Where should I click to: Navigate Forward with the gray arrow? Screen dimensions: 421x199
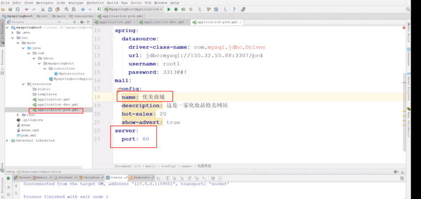pyautogui.click(x=90, y=9)
